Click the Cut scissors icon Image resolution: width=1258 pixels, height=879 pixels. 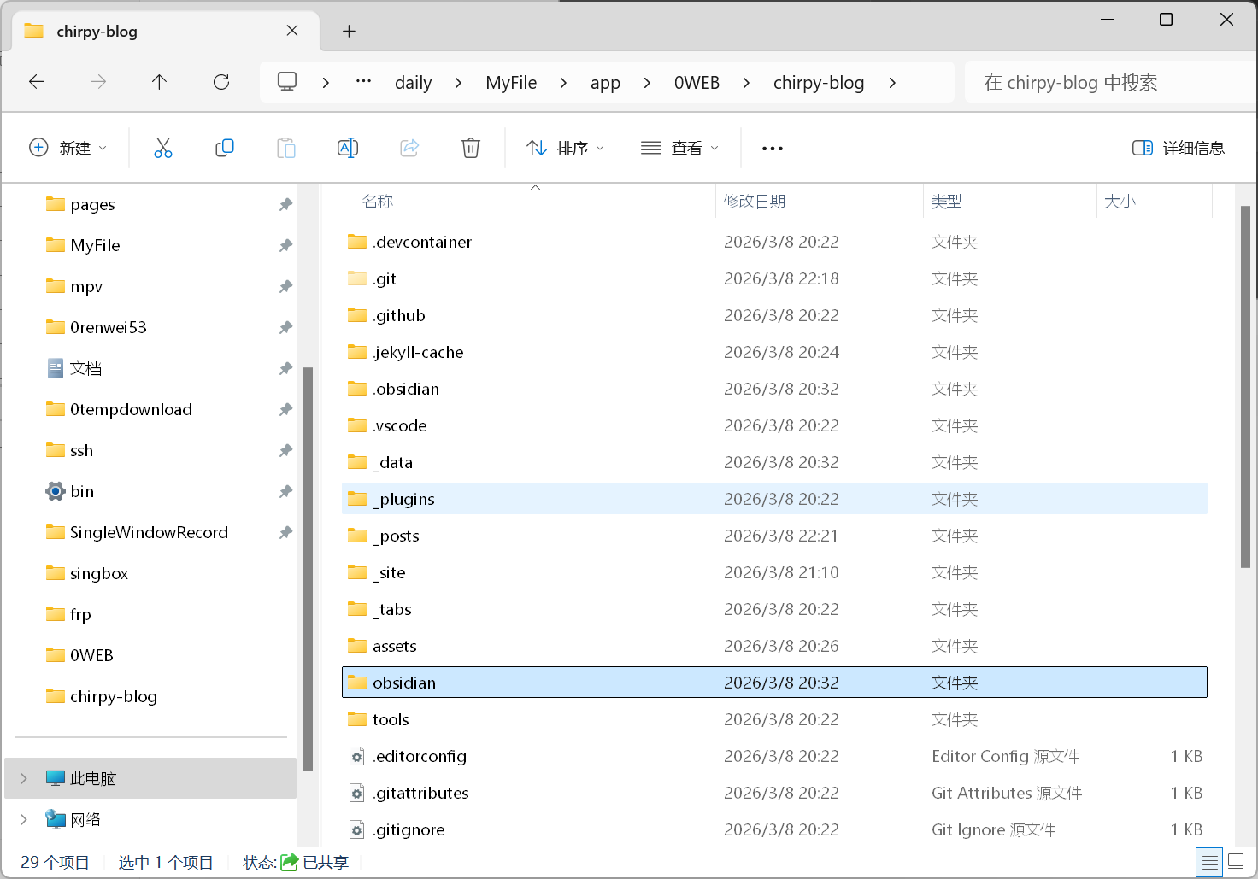point(162,148)
